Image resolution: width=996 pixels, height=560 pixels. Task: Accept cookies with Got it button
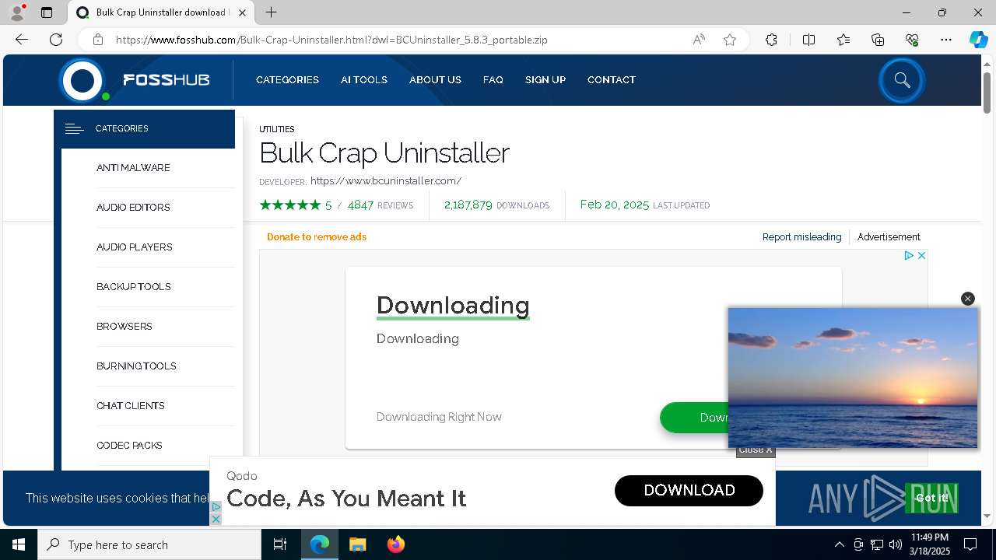point(931,498)
